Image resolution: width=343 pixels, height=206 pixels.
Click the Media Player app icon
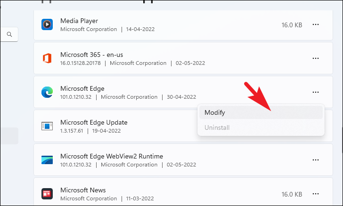pyautogui.click(x=47, y=24)
